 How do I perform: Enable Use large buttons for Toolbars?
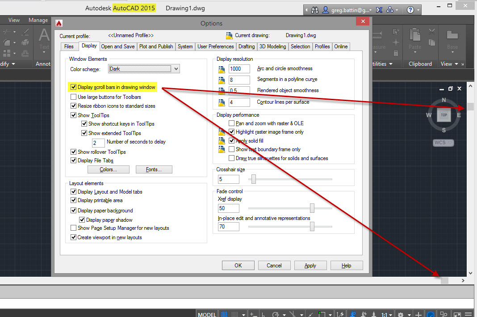[x=74, y=97]
